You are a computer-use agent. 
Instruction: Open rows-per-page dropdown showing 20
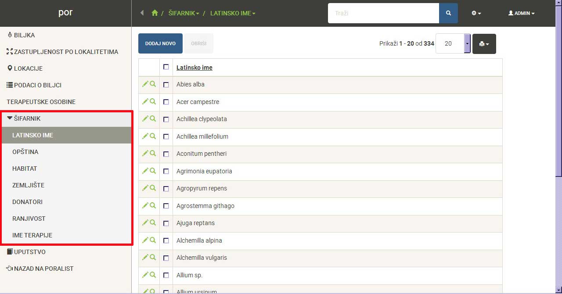coord(467,44)
